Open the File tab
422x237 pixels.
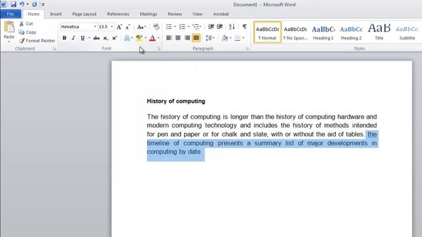point(11,14)
